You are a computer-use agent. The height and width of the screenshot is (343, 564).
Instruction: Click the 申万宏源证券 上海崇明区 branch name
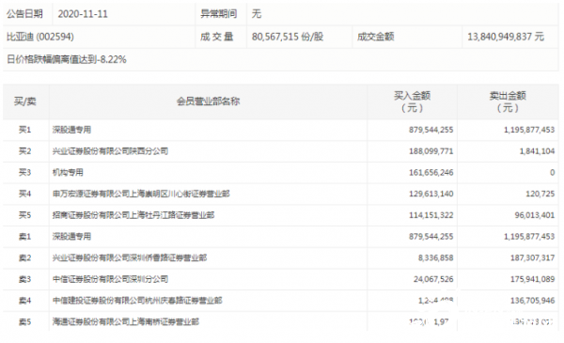[141, 195]
